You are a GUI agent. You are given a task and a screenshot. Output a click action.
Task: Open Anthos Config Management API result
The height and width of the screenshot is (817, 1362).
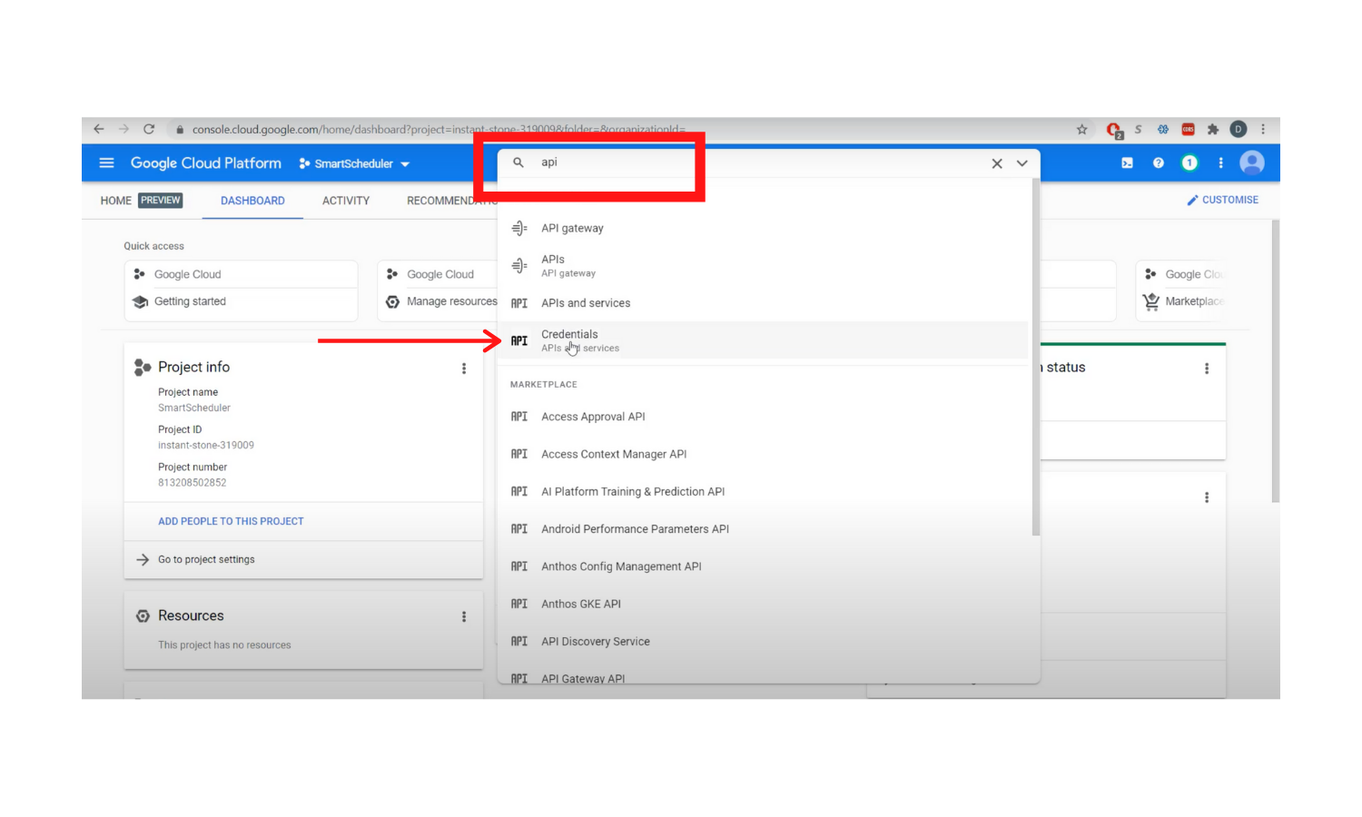tap(763, 566)
